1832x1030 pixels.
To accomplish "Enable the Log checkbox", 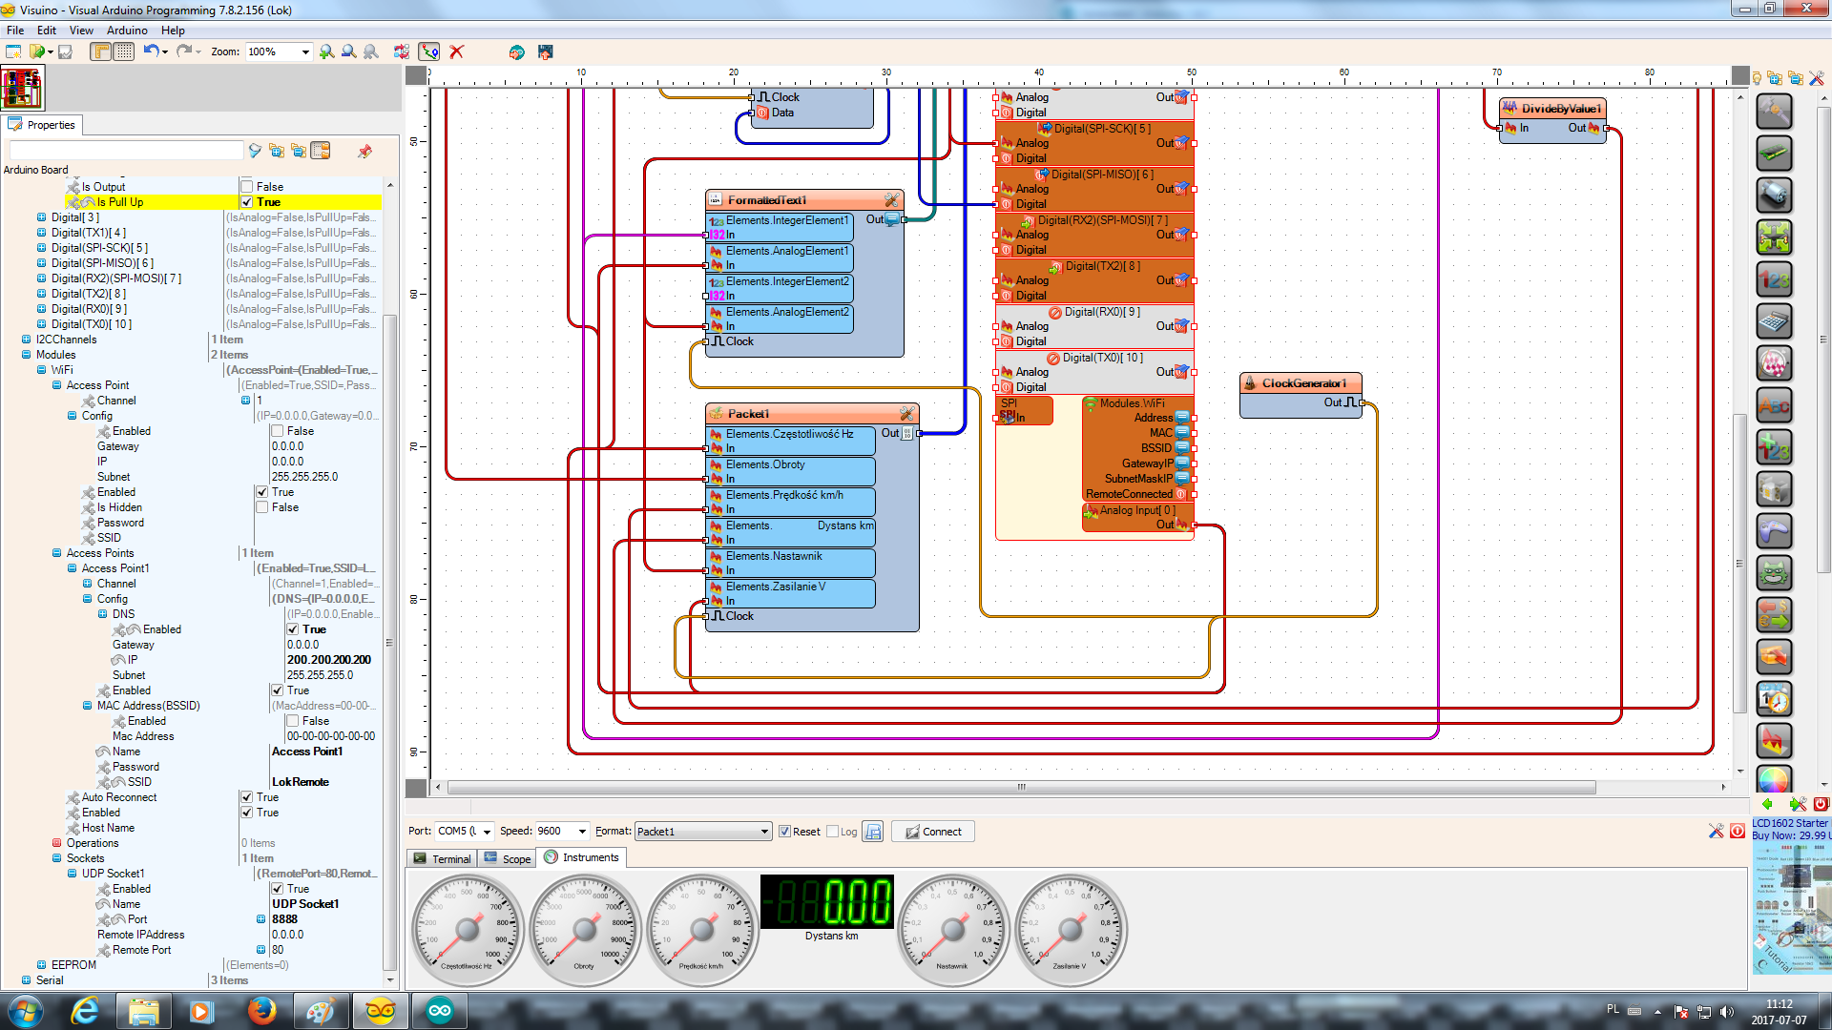I will click(832, 832).
